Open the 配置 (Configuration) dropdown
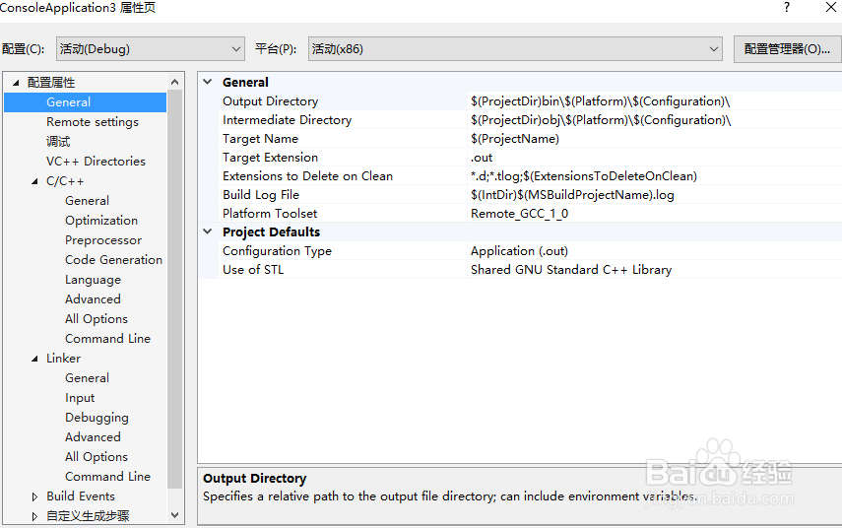The height and width of the screenshot is (528, 842). coord(150,49)
